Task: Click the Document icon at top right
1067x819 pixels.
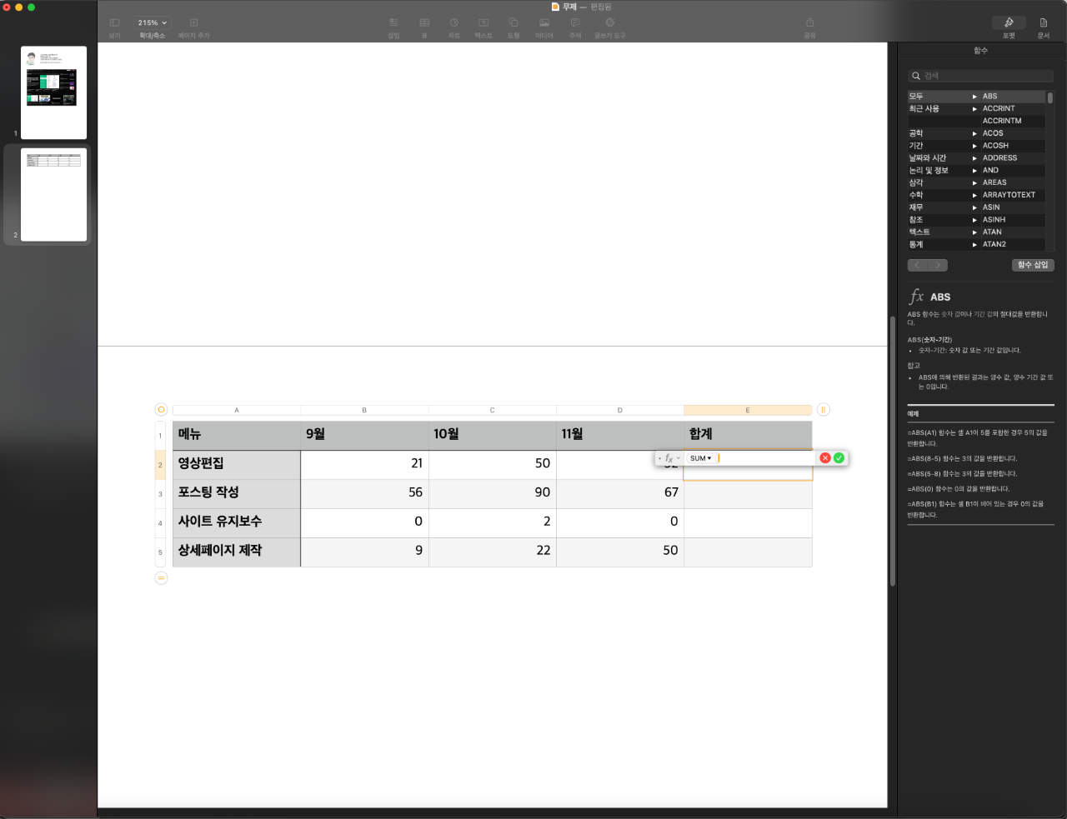Action: click(x=1043, y=22)
